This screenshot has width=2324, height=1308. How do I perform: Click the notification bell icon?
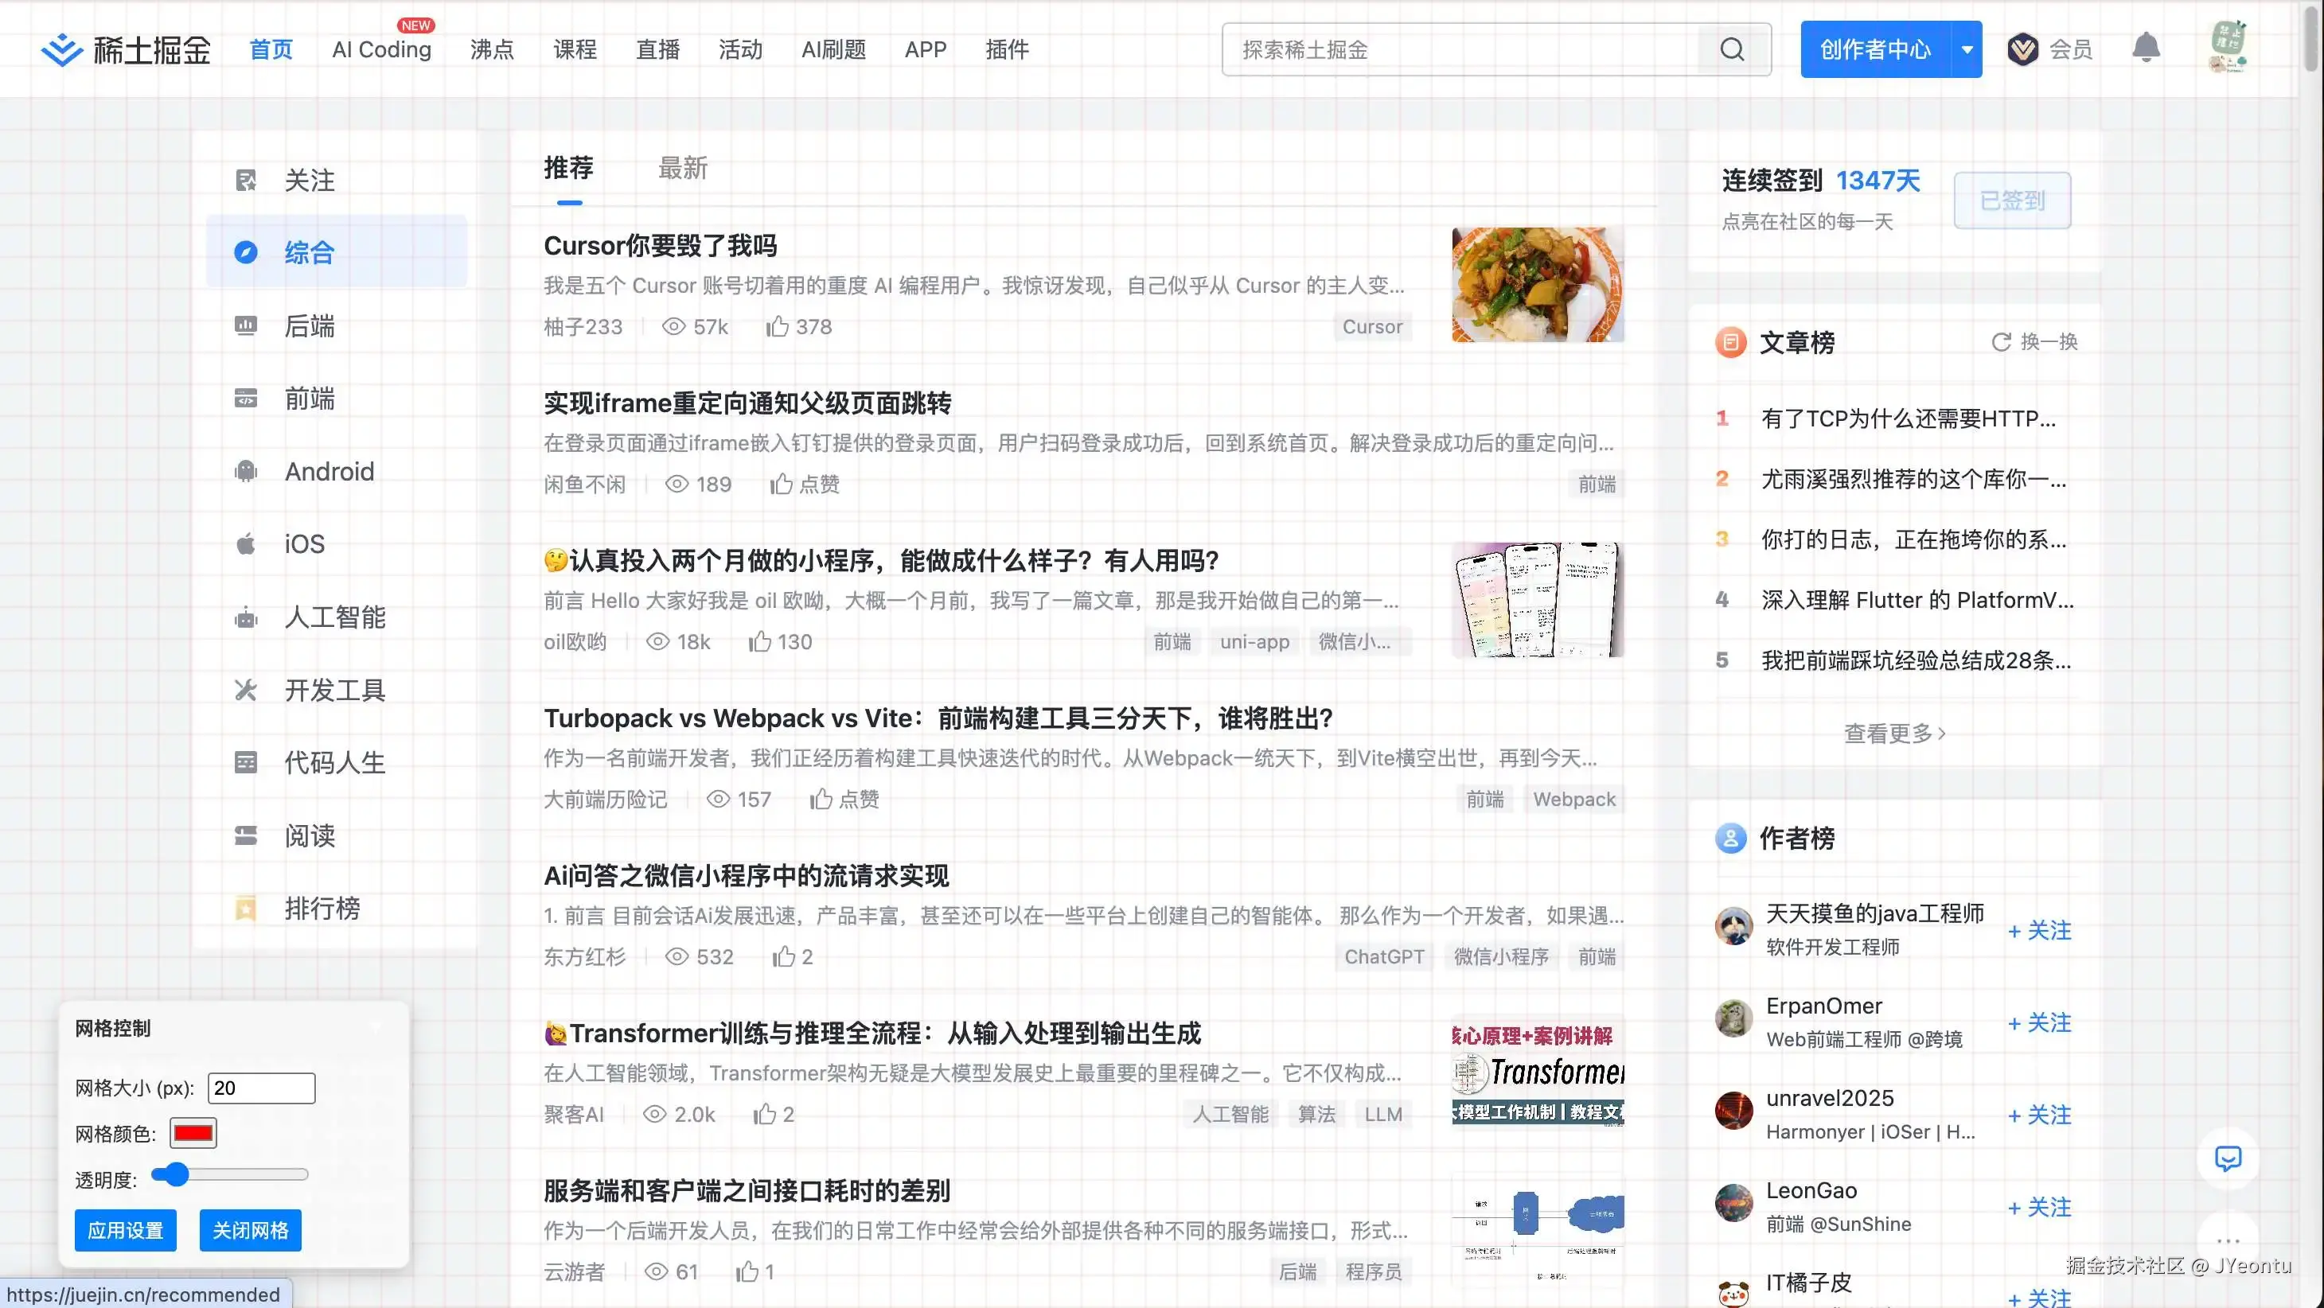coord(2146,49)
